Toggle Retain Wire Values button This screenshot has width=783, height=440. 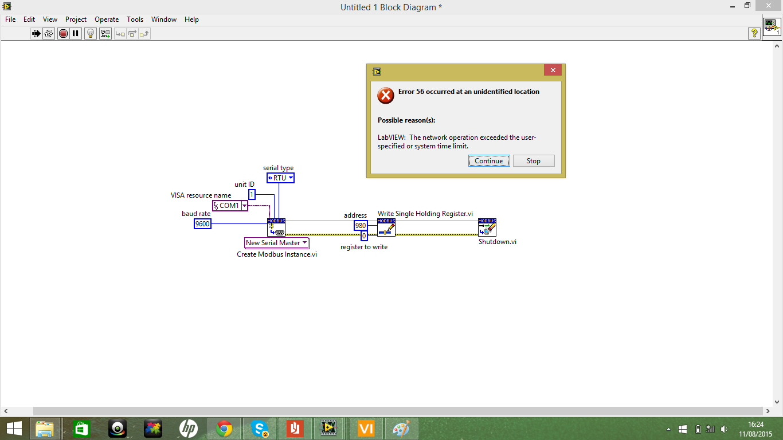tap(105, 34)
